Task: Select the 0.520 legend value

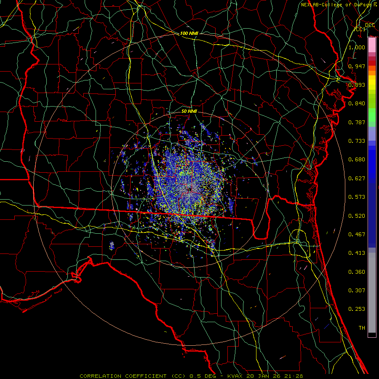Action: 357,216
